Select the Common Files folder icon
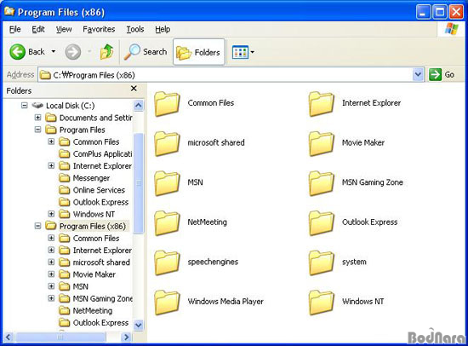The height and width of the screenshot is (346, 468). pyautogui.click(x=167, y=104)
